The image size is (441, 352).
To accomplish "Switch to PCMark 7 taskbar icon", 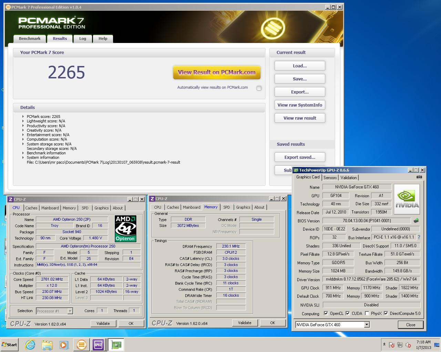I will click(x=81, y=345).
